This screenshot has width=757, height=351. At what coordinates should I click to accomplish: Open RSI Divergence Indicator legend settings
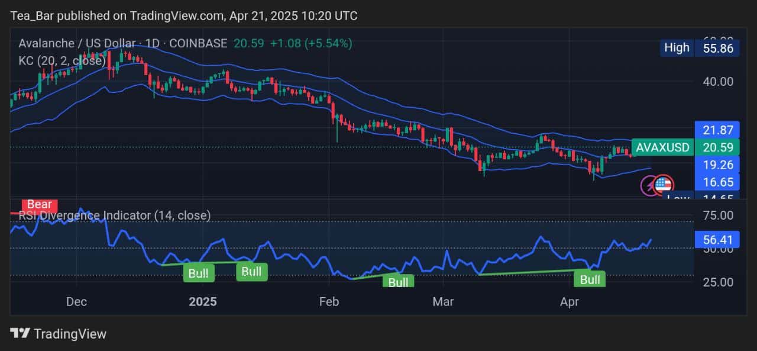point(112,215)
